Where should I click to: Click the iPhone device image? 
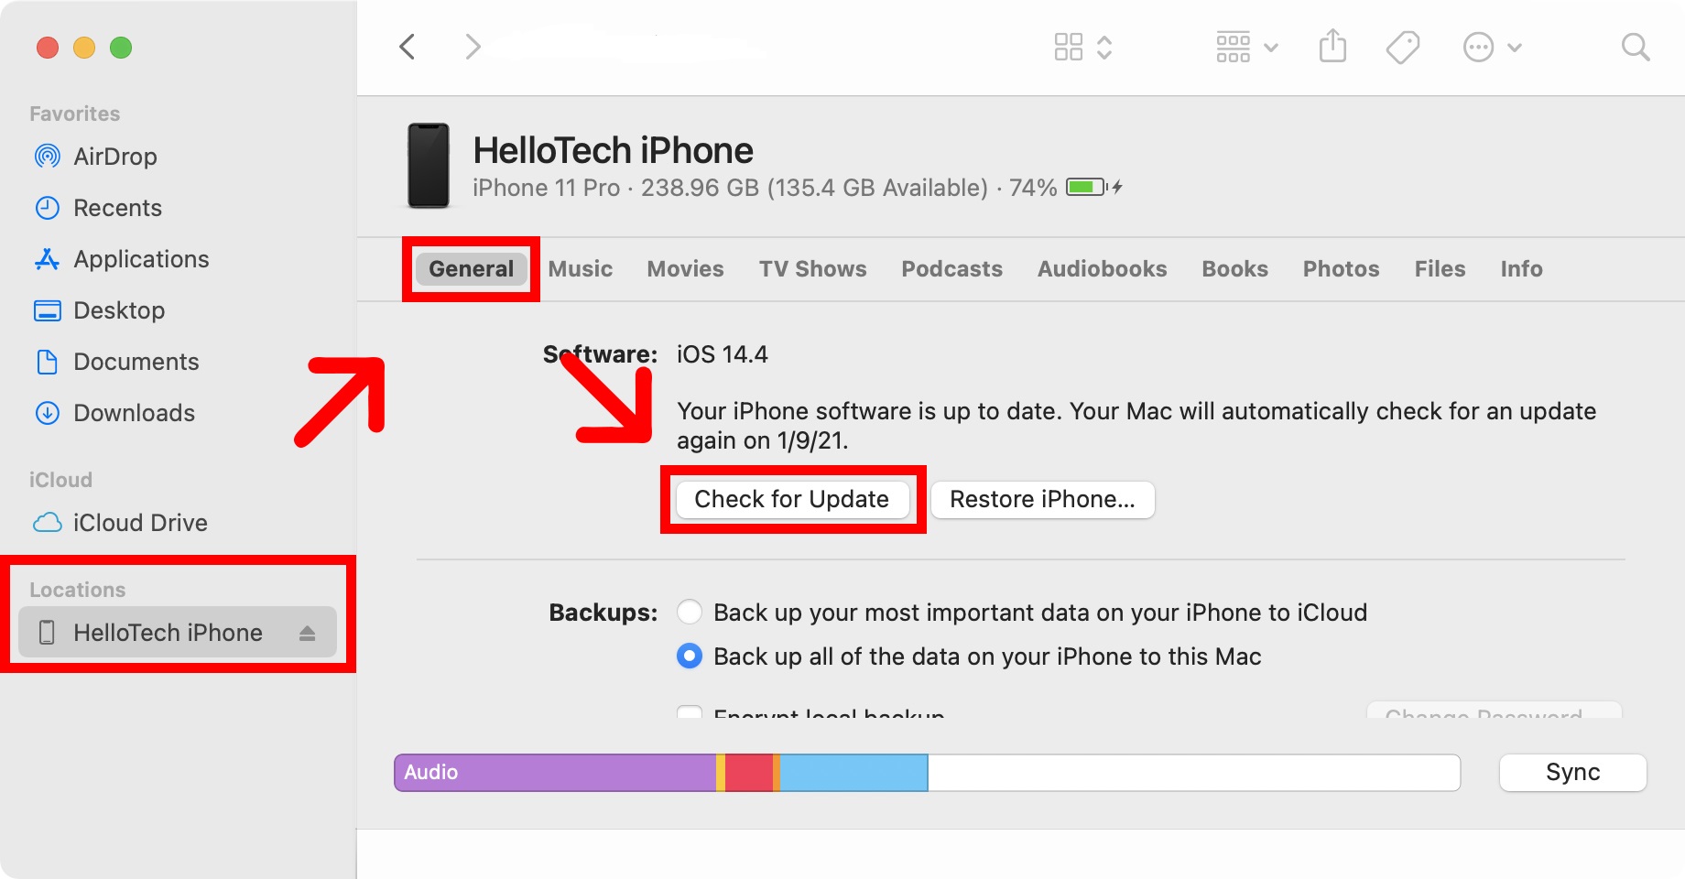tap(428, 166)
